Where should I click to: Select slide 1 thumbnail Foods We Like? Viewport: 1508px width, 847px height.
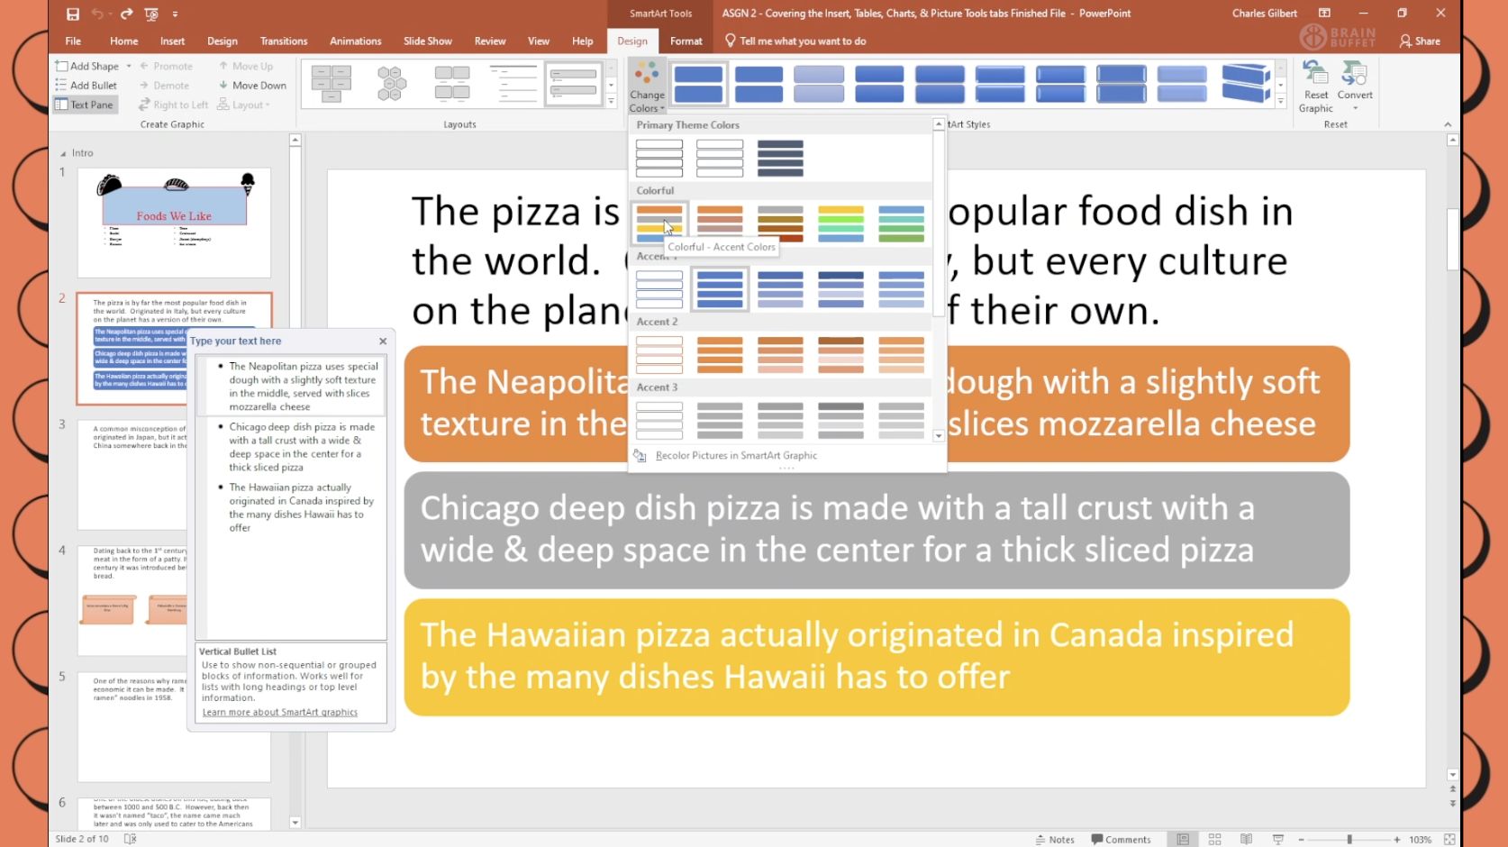pyautogui.click(x=174, y=223)
